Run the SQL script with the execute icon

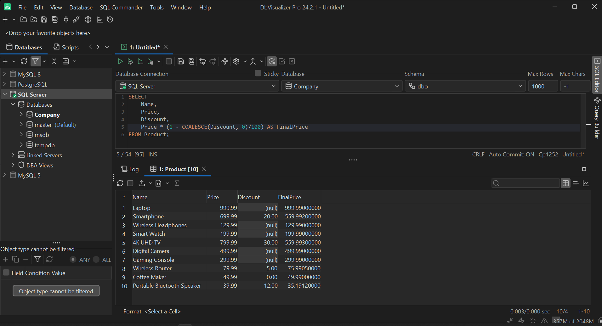(120, 61)
